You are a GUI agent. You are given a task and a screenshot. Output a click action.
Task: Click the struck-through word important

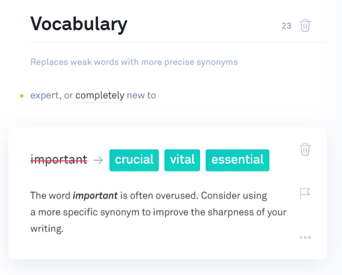click(59, 159)
